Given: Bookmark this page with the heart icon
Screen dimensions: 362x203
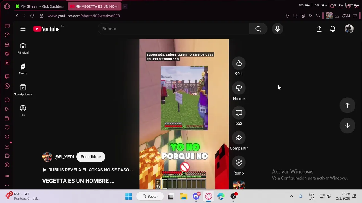Looking at the screenshot, I should tap(318, 16).
